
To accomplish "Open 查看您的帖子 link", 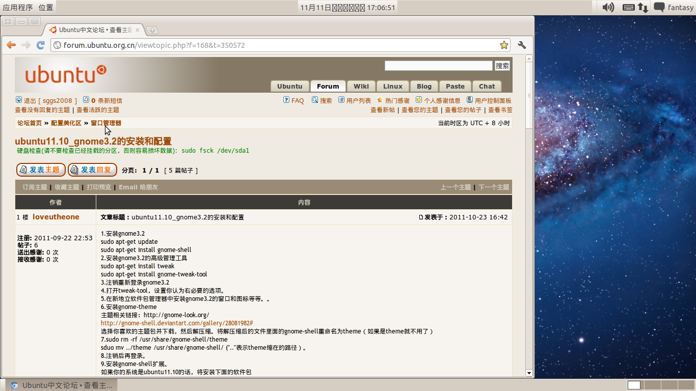I will tap(463, 110).
